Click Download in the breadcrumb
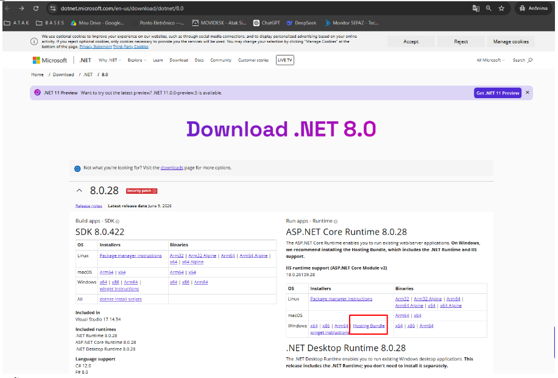Image resolution: width=558 pixels, height=378 pixels. 63,74
